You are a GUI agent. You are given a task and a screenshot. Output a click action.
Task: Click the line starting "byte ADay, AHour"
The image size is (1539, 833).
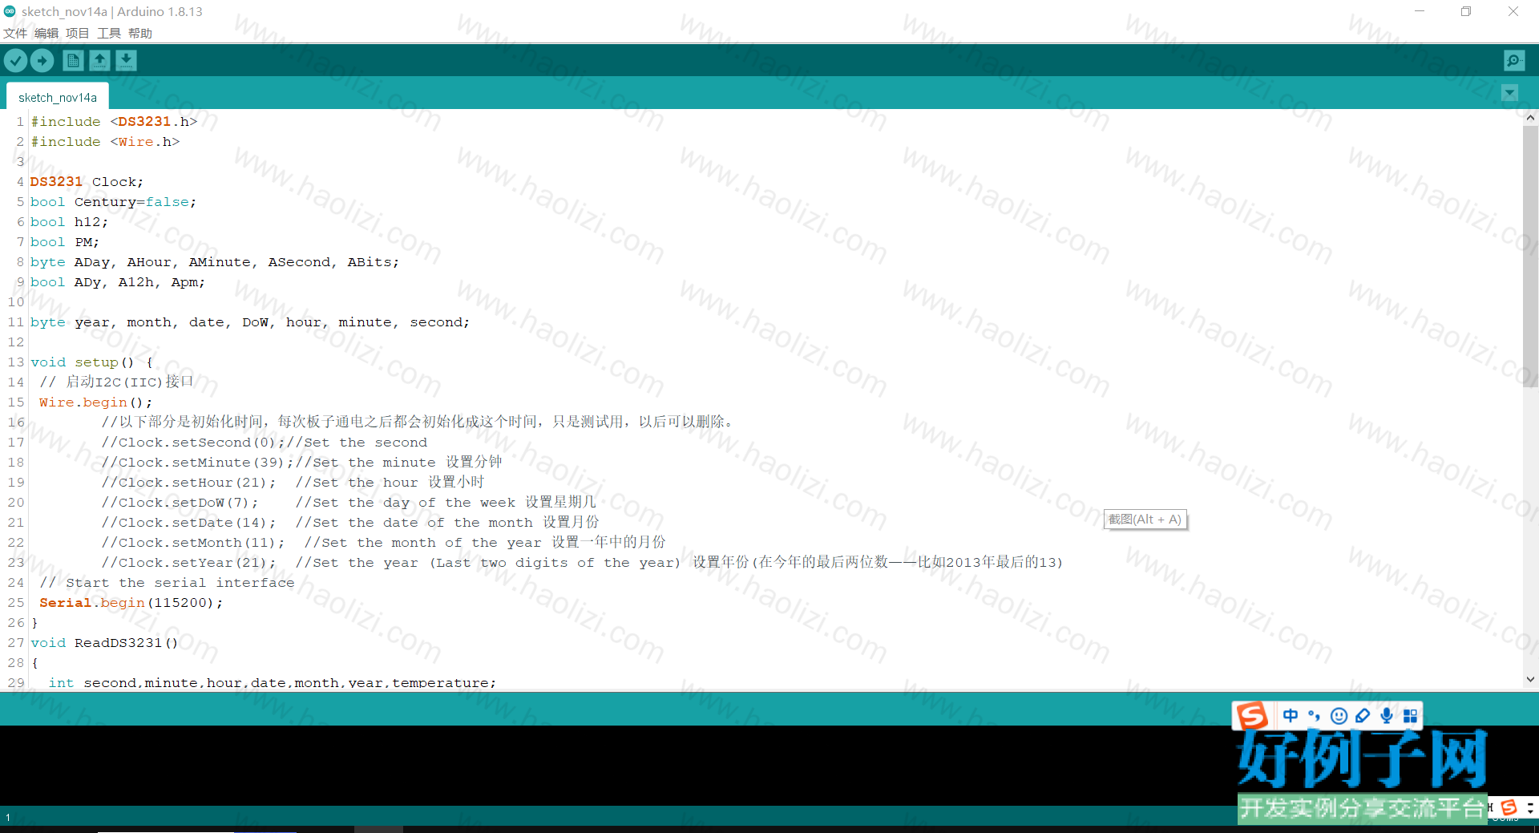coord(215,262)
